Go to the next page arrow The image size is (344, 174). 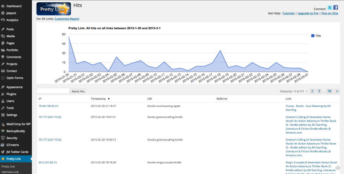click(337, 91)
